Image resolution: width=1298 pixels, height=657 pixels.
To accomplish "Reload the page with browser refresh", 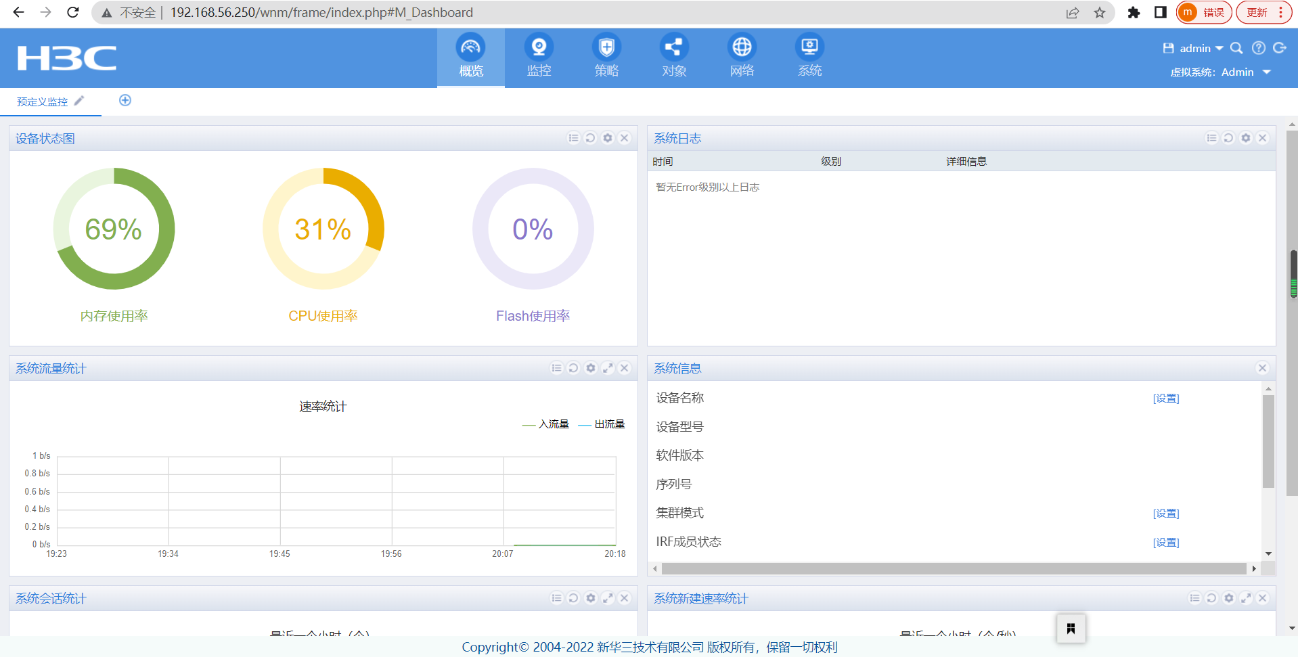I will point(73,12).
